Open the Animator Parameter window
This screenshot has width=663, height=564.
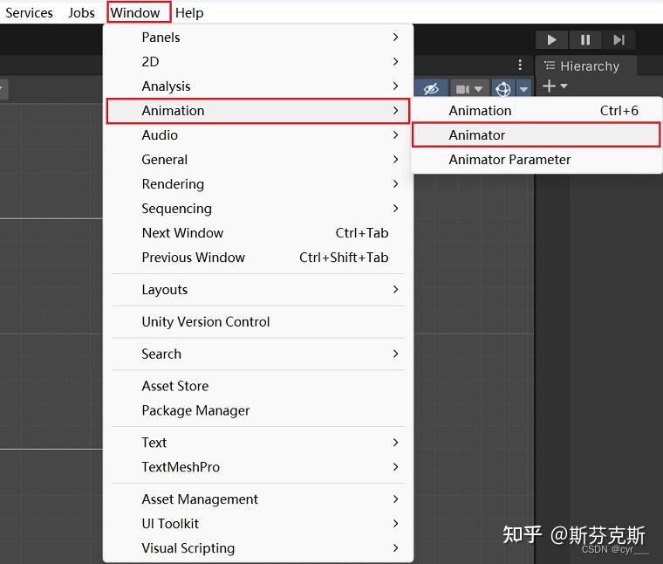(x=537, y=160)
